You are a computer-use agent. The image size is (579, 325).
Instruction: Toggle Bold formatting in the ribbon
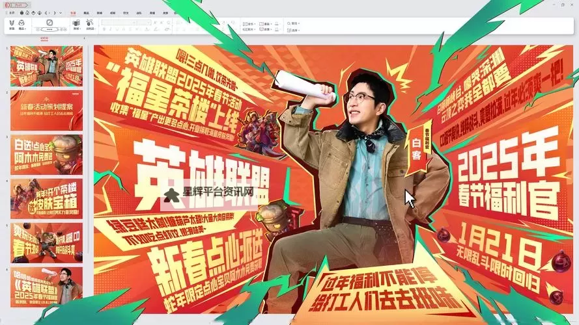pos(104,29)
